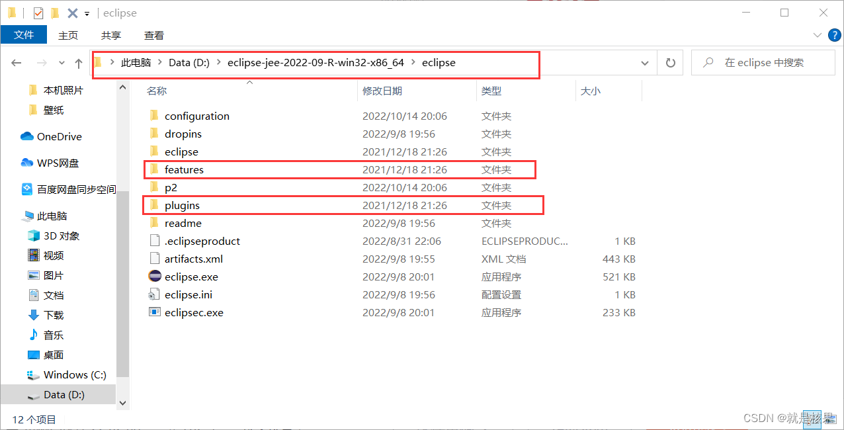Click the eclipse.ini settings file icon
The height and width of the screenshot is (430, 844).
point(154,294)
